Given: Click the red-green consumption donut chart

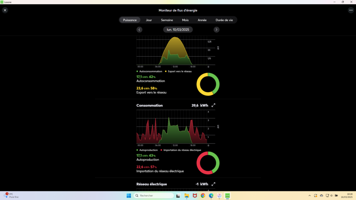Looking at the screenshot, I should (x=208, y=163).
